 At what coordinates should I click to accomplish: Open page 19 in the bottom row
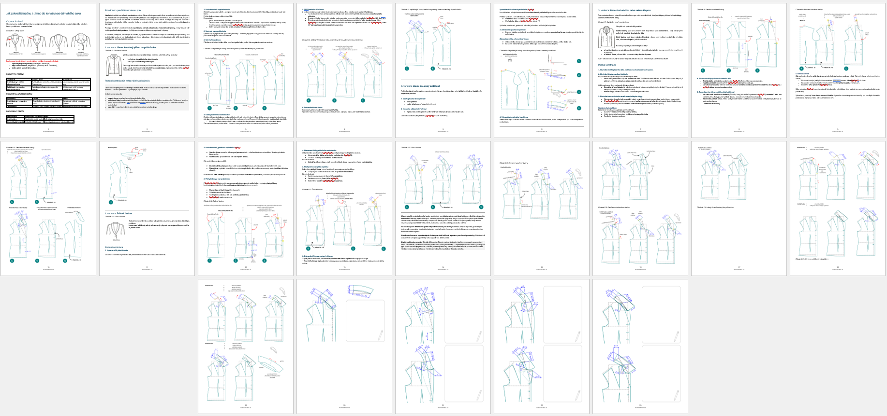pyautogui.click(x=246, y=346)
